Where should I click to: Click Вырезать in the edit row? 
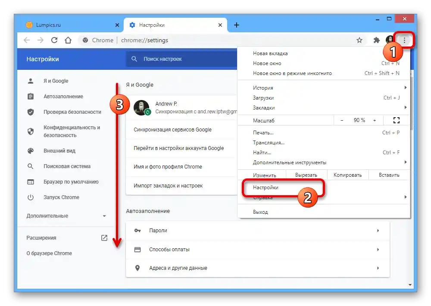tap(306, 175)
